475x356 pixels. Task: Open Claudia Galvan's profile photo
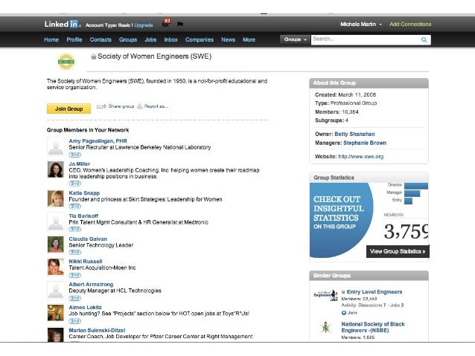tap(56, 244)
